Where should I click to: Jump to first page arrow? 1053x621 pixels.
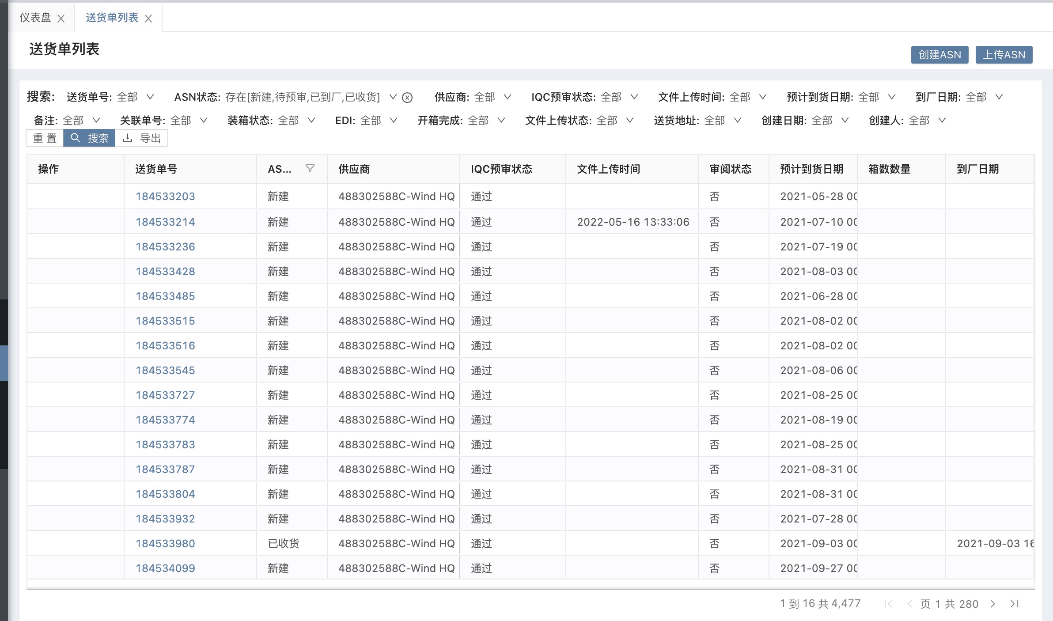pyautogui.click(x=888, y=604)
